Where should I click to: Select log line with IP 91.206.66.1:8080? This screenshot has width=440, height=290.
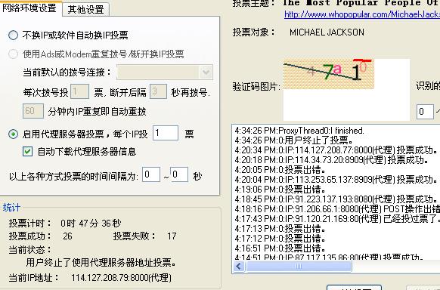pos(337,209)
